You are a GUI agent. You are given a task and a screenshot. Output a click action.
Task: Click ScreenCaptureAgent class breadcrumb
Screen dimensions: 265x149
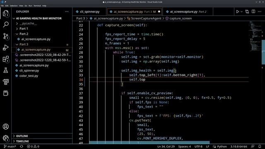click(146, 18)
